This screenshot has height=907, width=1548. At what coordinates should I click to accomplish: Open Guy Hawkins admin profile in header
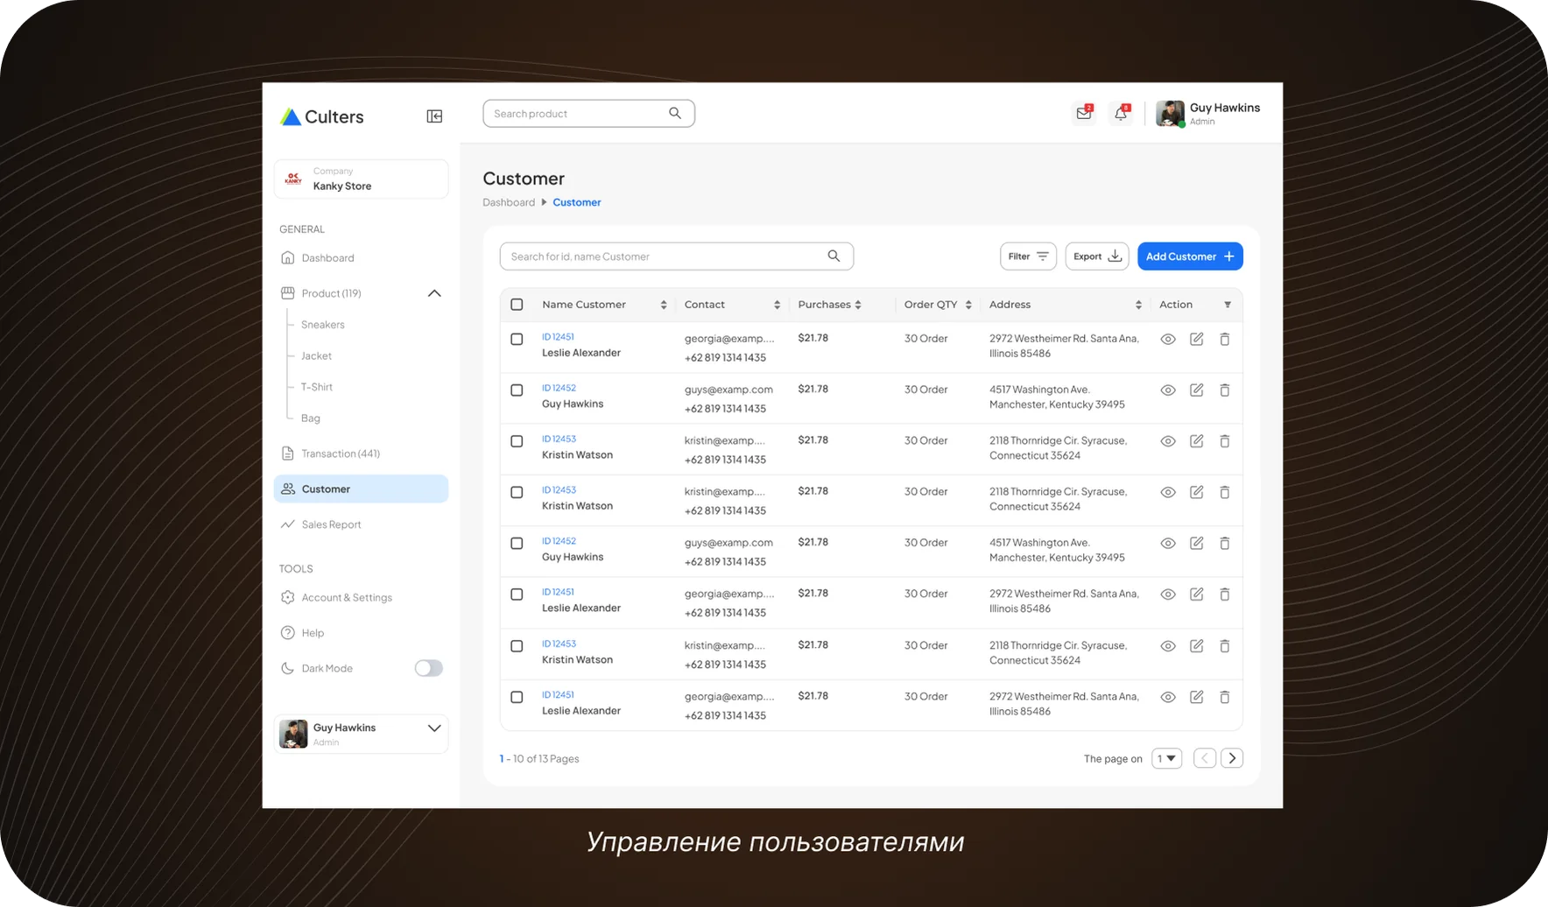click(1208, 113)
